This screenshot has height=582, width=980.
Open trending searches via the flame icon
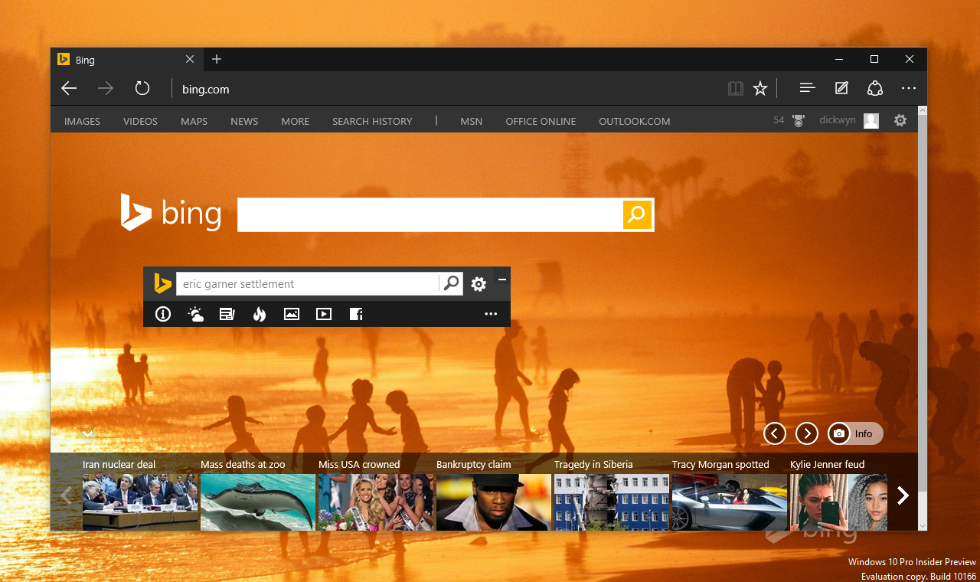coord(260,314)
